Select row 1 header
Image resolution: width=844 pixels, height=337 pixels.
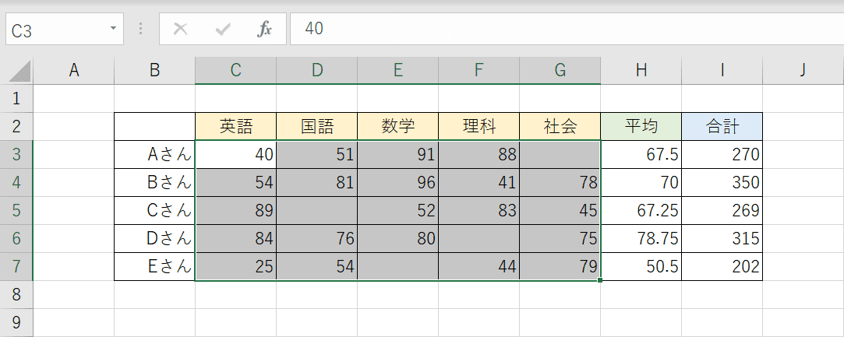16,98
